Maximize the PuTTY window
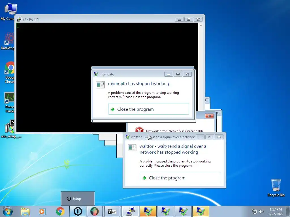Viewport: 290px width, 217px height. (x=189, y=19)
